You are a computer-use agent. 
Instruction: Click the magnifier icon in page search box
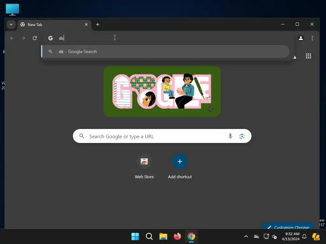click(82, 136)
